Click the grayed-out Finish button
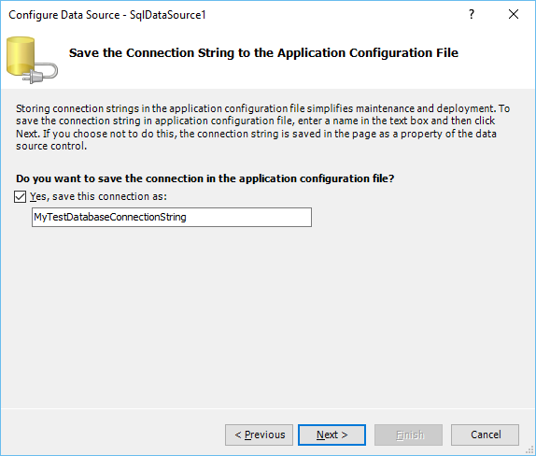536x456 pixels. (408, 435)
